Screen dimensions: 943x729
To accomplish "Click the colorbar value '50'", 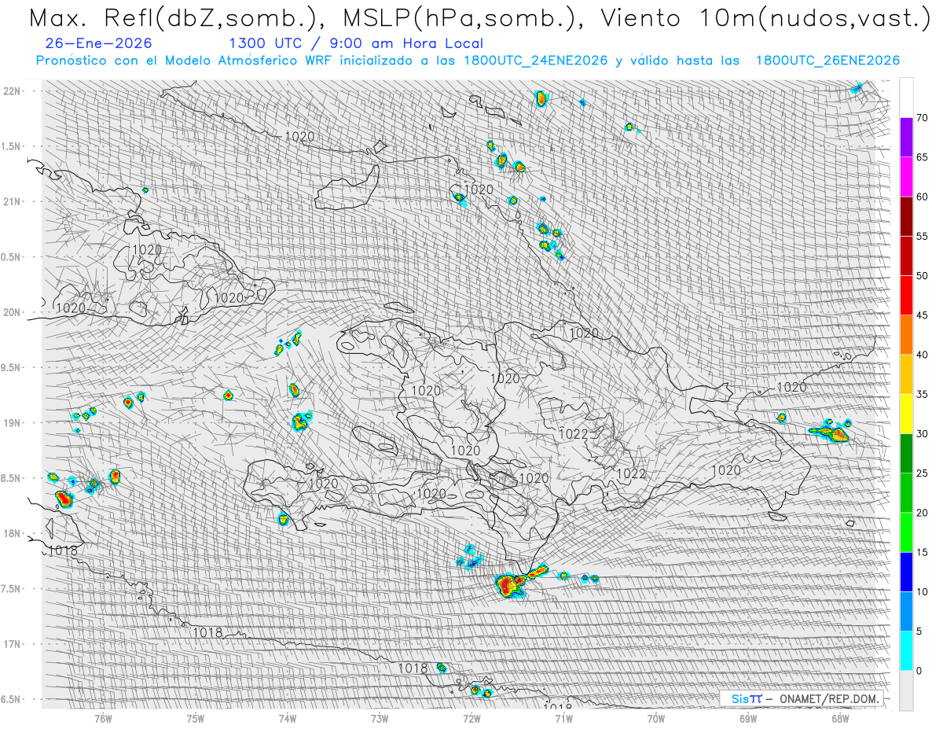I will tap(923, 276).
